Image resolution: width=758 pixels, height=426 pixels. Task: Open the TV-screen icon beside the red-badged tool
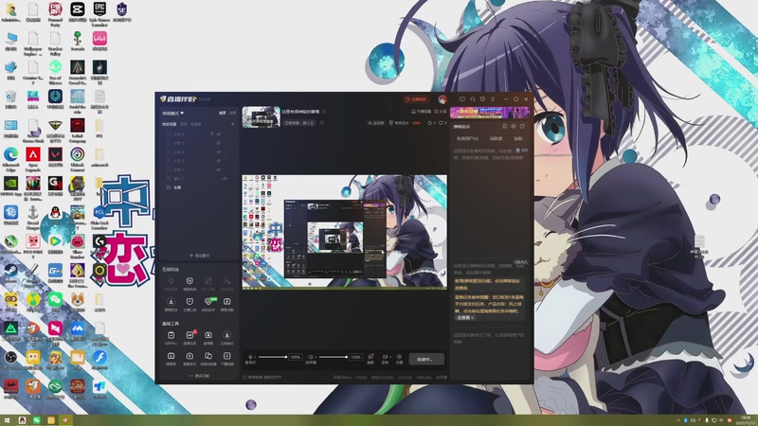pyautogui.click(x=208, y=335)
